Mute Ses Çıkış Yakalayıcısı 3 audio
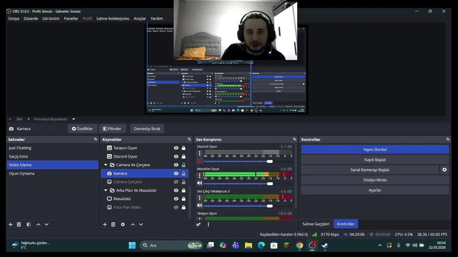This screenshot has height=257, width=458. point(200,206)
